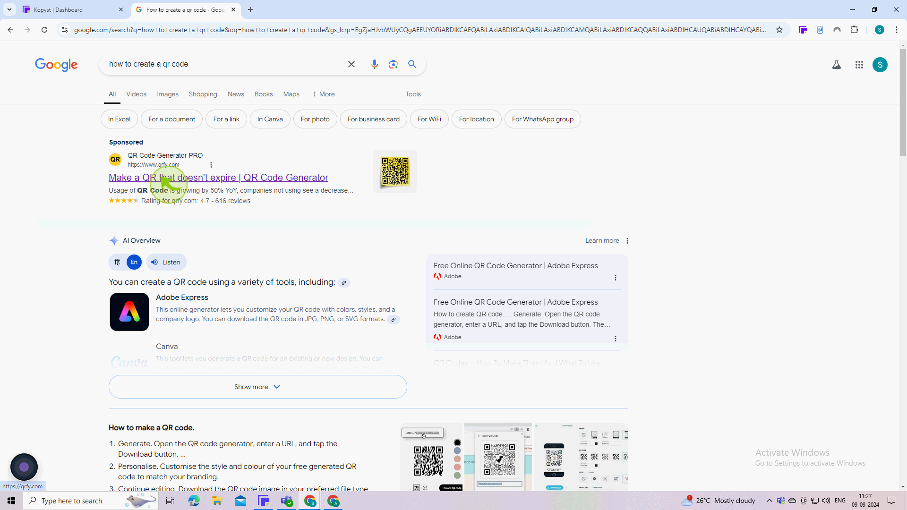Open sponsored link Make a QR that doesn't expire

click(x=218, y=178)
